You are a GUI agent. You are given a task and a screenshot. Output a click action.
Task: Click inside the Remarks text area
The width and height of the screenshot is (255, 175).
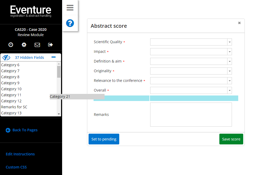coord(191,115)
